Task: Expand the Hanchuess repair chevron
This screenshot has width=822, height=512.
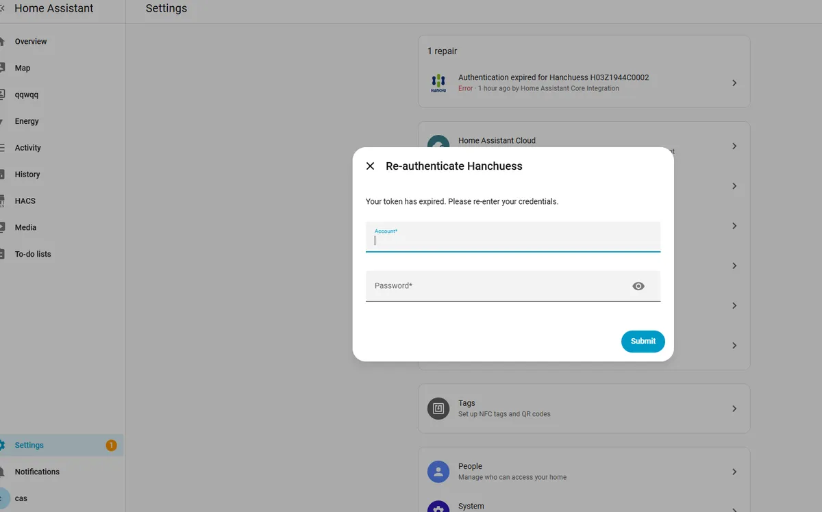Action: [x=734, y=83]
